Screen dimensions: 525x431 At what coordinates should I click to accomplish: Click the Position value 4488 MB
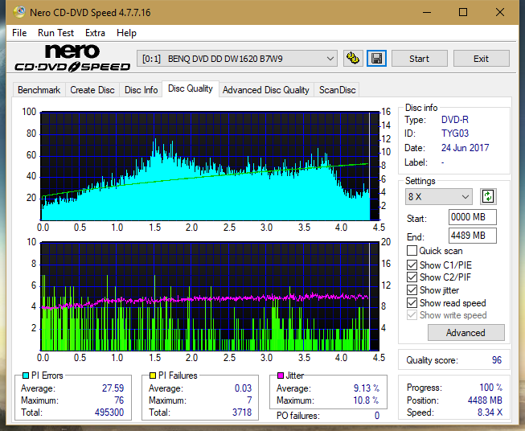coord(485,400)
